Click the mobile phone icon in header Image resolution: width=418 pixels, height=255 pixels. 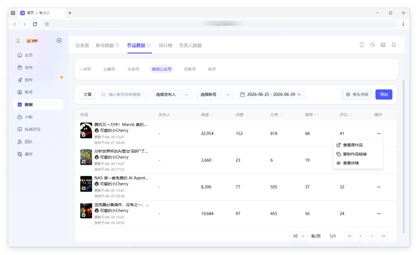[x=361, y=45]
